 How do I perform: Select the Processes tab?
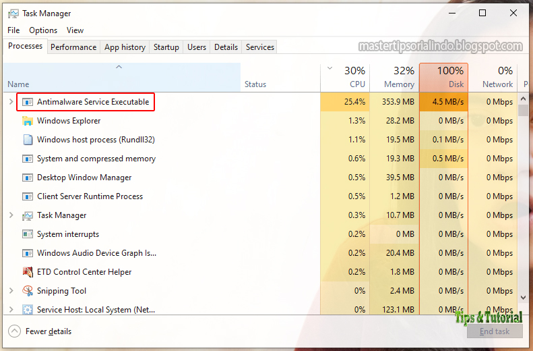tap(25, 46)
